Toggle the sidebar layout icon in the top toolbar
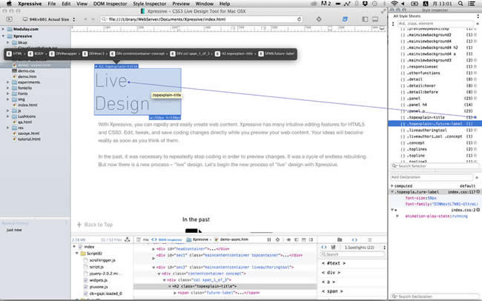Screen dimensions: 482x301 coord(365,19)
